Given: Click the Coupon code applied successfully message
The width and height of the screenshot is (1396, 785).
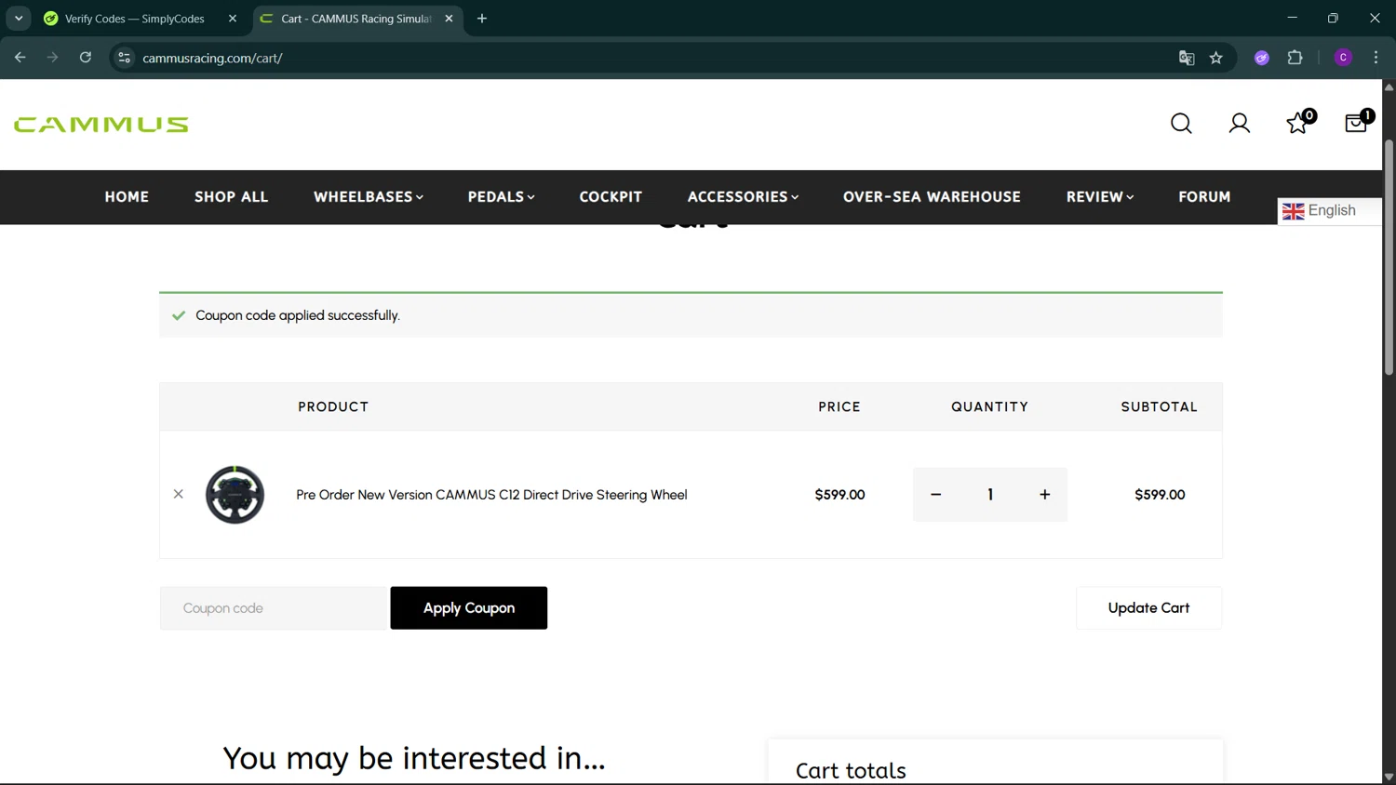Looking at the screenshot, I should point(298,315).
